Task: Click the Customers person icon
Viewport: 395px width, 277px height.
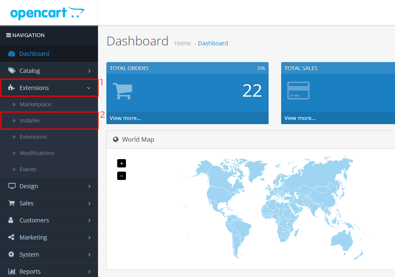Action: [11, 220]
